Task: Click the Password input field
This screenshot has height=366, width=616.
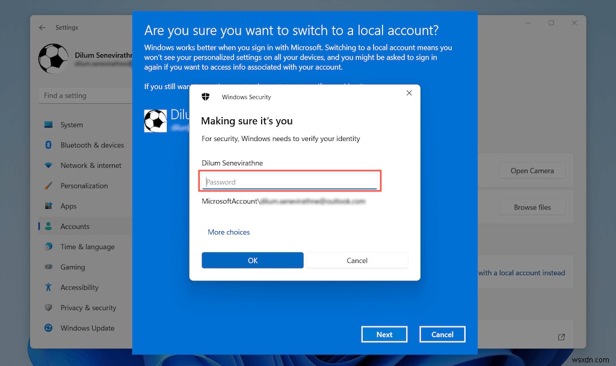Action: (290, 181)
